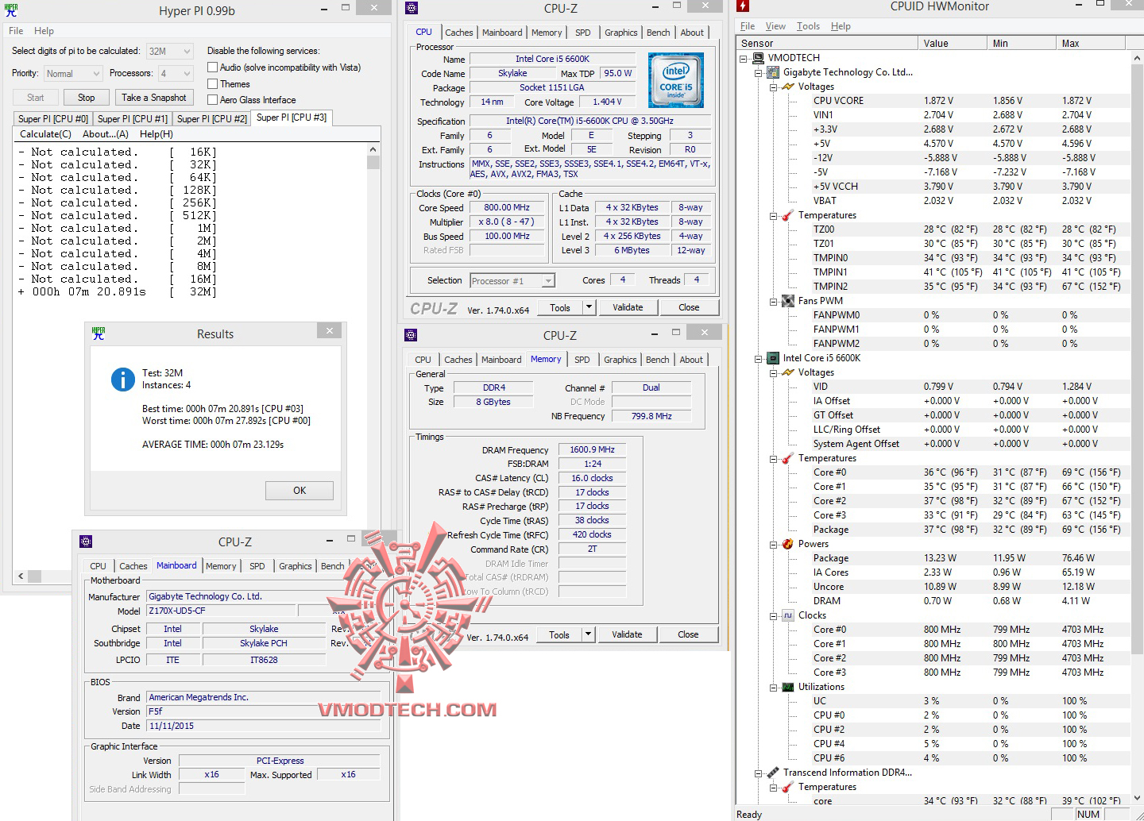The image size is (1144, 821).
Task: Open the Tools menu in HWMonitor
Action: [808, 26]
